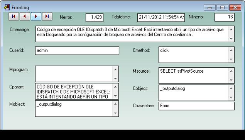Image resolution: width=245 pixels, height=140 pixels.
Task: Click the Tdatetime field
Action: (x=161, y=17)
